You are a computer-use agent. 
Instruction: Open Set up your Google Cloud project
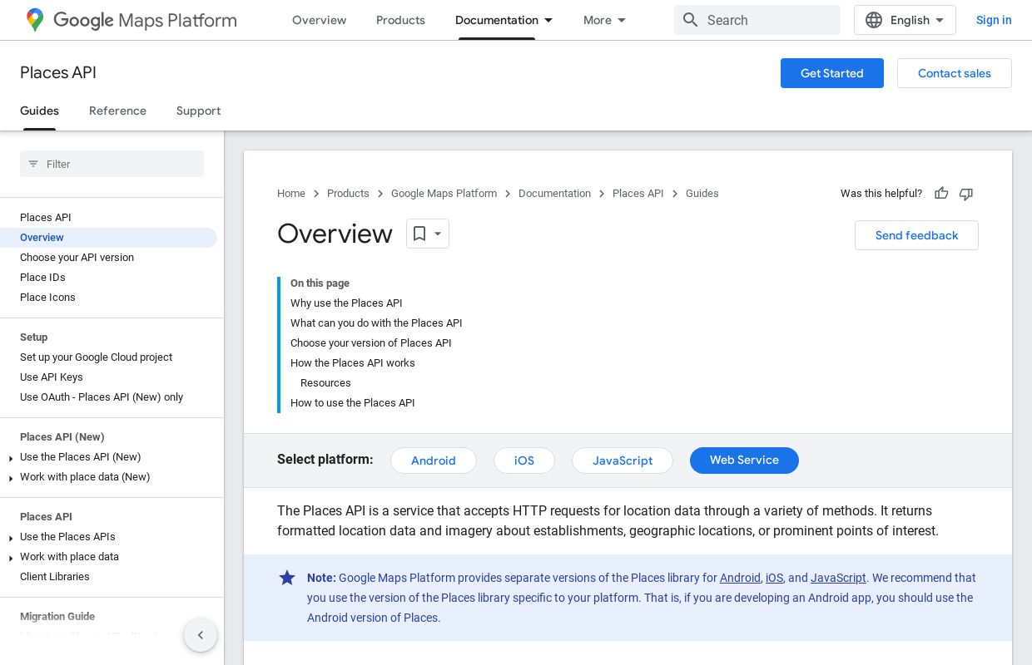click(96, 357)
